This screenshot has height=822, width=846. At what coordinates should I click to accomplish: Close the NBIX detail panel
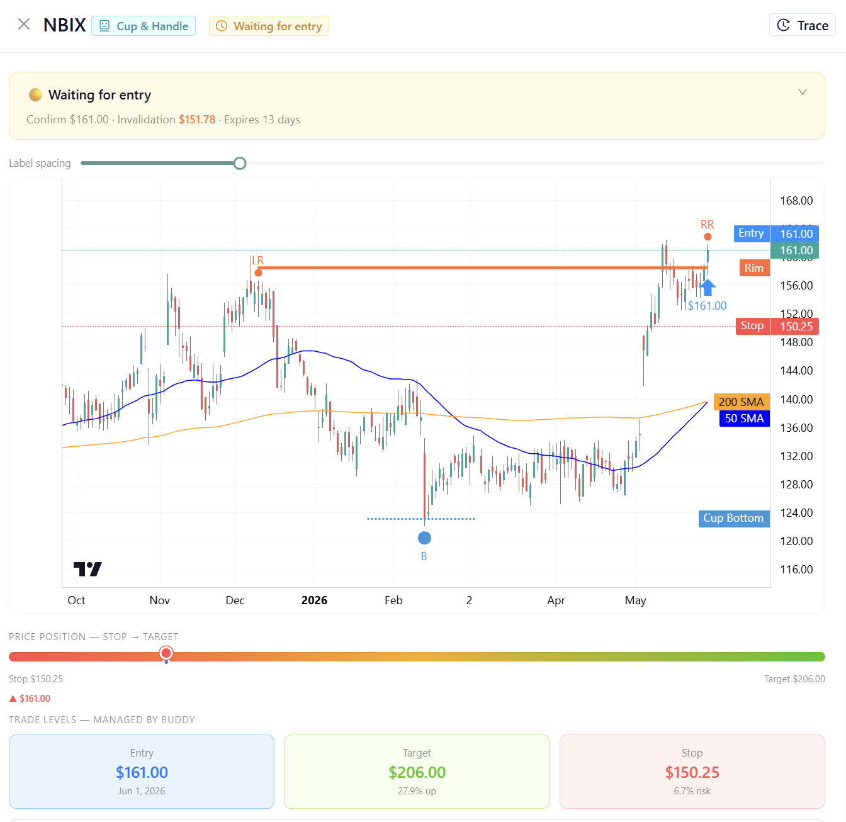(24, 25)
